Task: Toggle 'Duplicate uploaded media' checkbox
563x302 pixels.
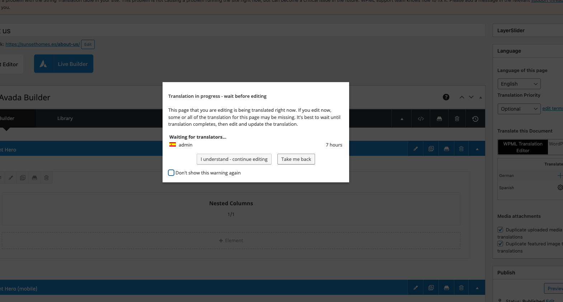Action: coord(500,230)
